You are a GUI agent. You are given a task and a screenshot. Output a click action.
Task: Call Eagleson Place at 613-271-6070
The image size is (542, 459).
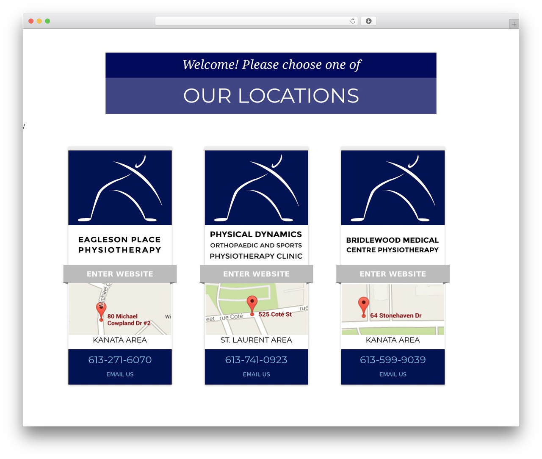(x=120, y=360)
